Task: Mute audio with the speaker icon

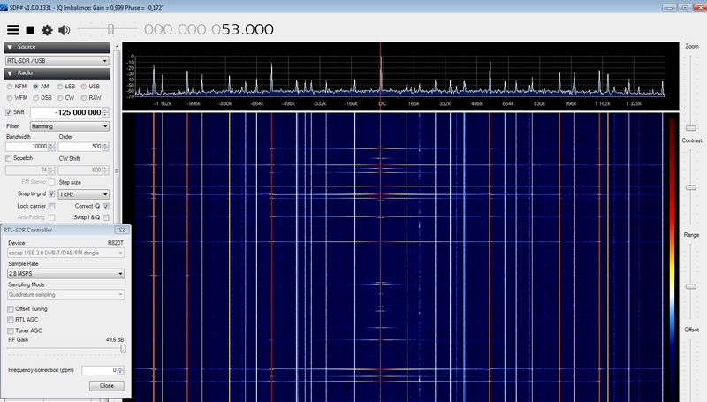Action: point(64,30)
